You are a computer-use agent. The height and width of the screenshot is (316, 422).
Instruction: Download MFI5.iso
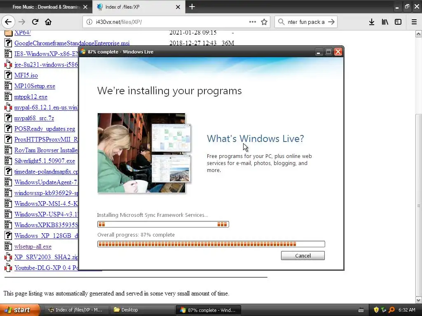[26, 75]
